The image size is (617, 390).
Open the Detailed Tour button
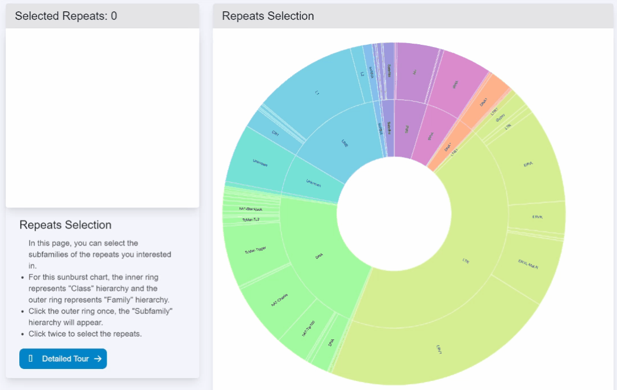coord(63,359)
